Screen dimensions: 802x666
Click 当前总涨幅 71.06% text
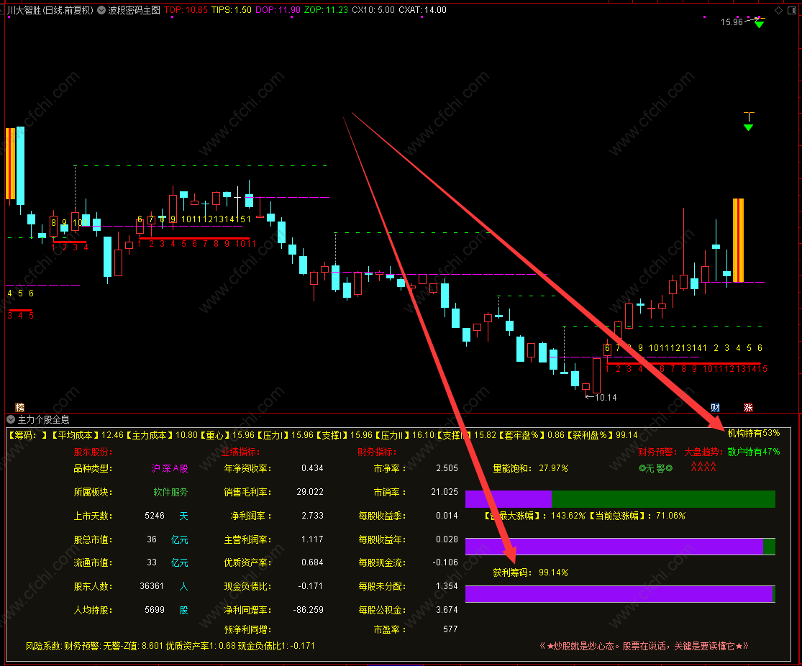click(637, 516)
